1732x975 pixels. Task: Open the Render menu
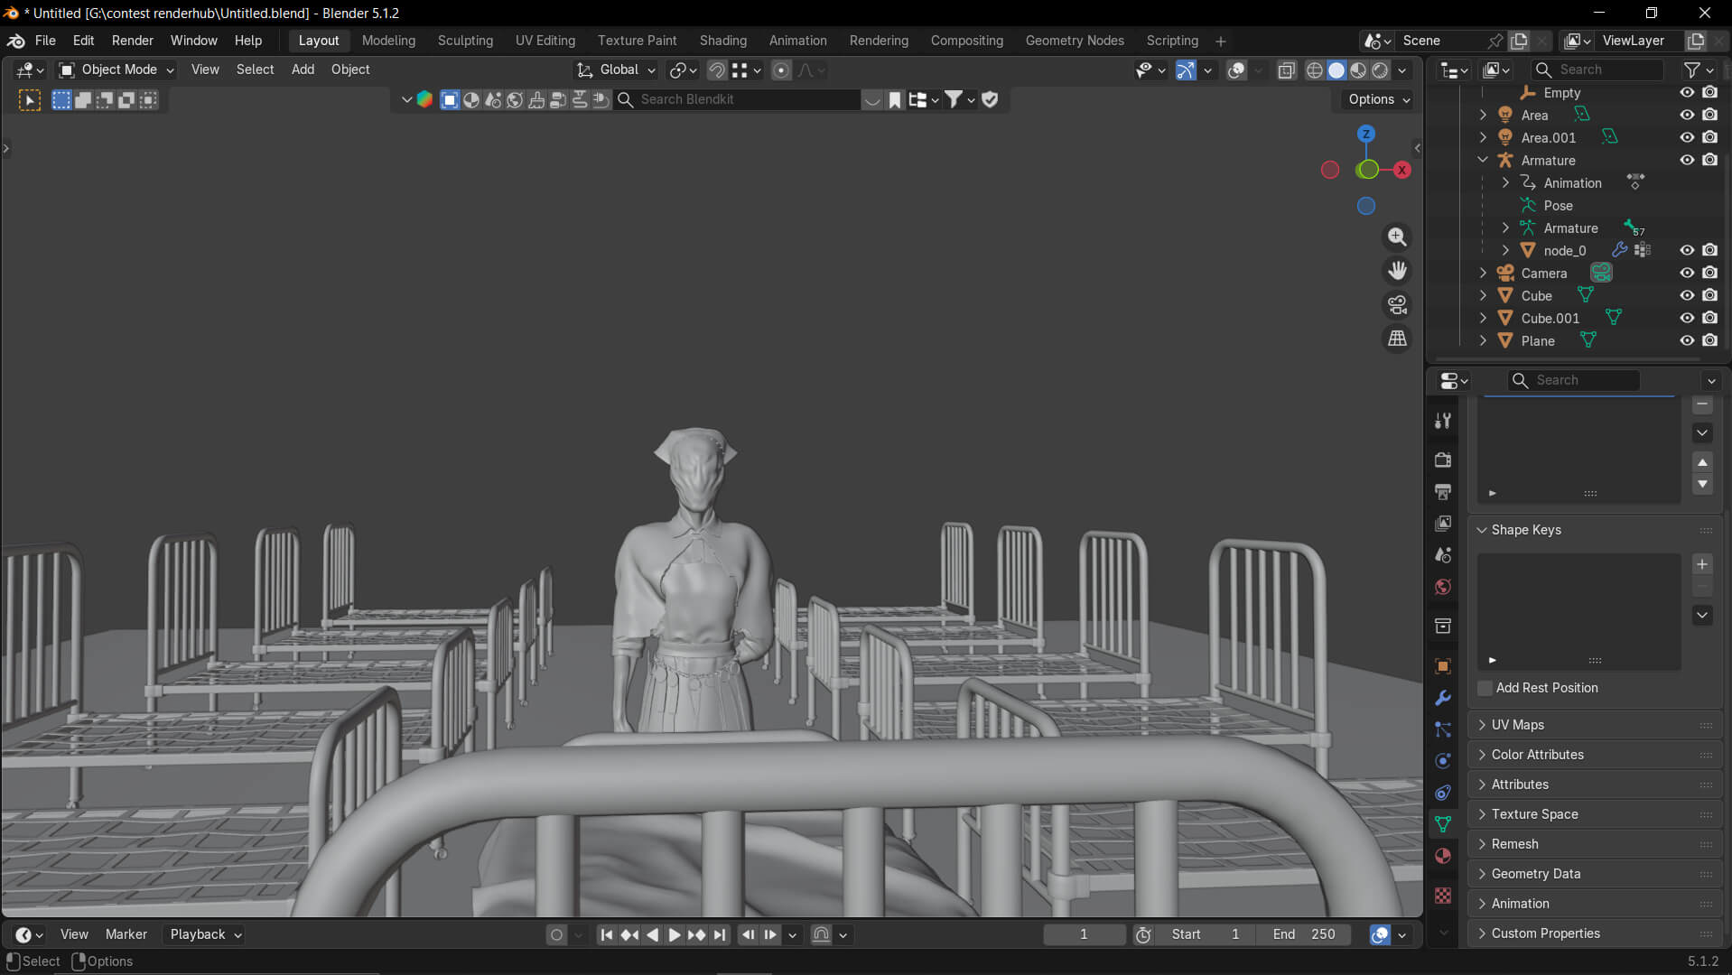pyautogui.click(x=133, y=41)
